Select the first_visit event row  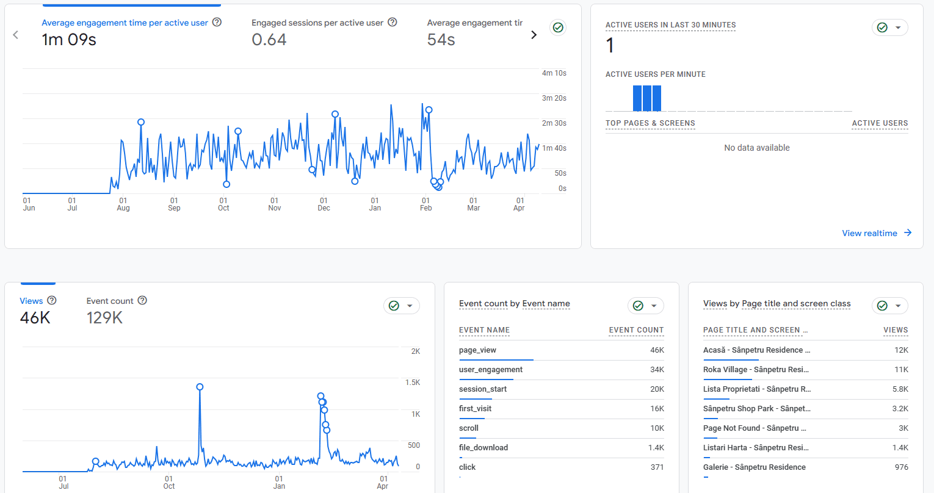point(561,409)
